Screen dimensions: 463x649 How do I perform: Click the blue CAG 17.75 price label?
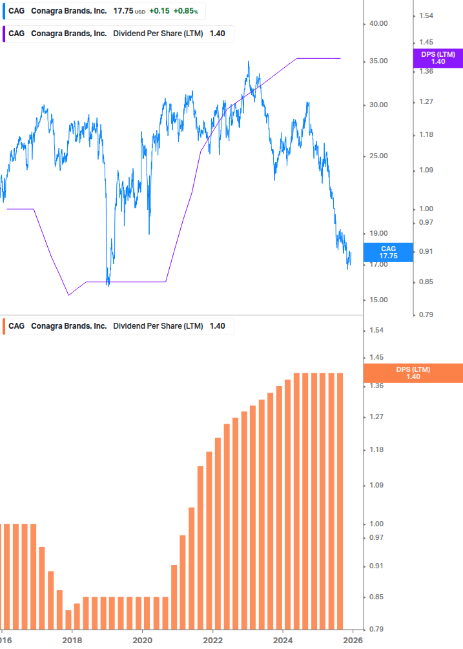click(x=388, y=252)
